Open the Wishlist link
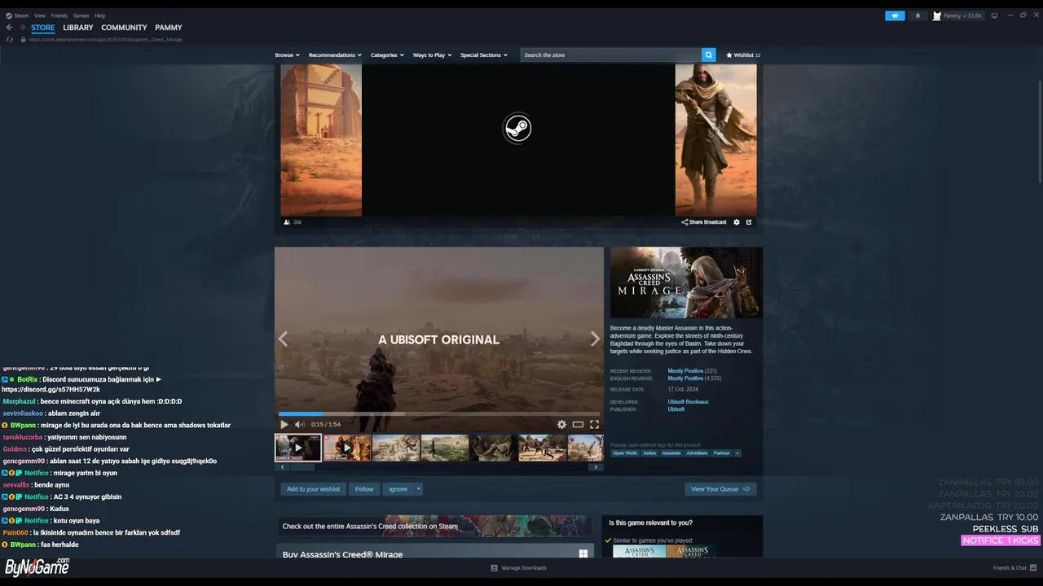1043x586 pixels. (743, 55)
